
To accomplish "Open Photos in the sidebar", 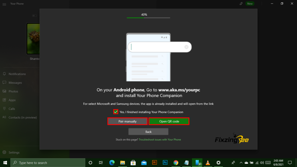I will pos(13,91).
